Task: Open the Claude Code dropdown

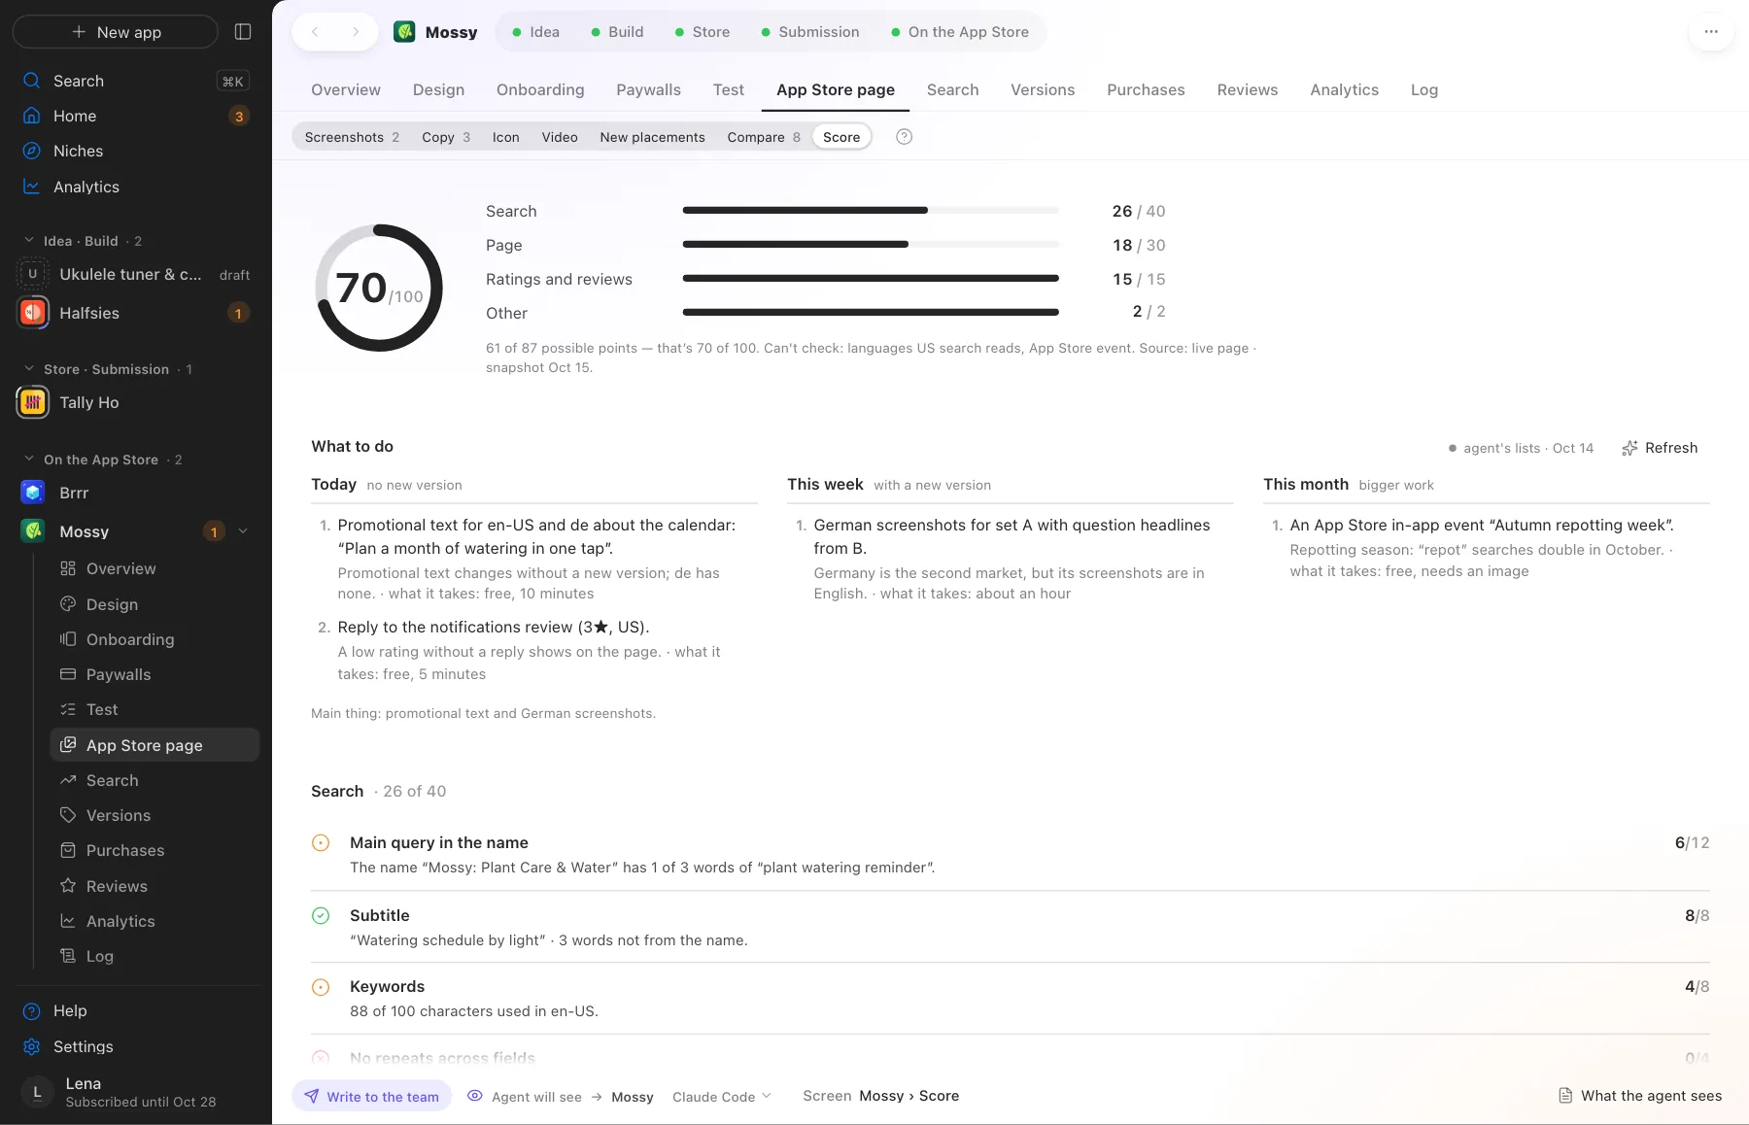Action: (x=722, y=1097)
